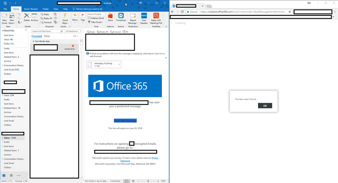Open the Tags flag menu
This screenshot has height=183, width=338.
pyautogui.click(x=83, y=18)
